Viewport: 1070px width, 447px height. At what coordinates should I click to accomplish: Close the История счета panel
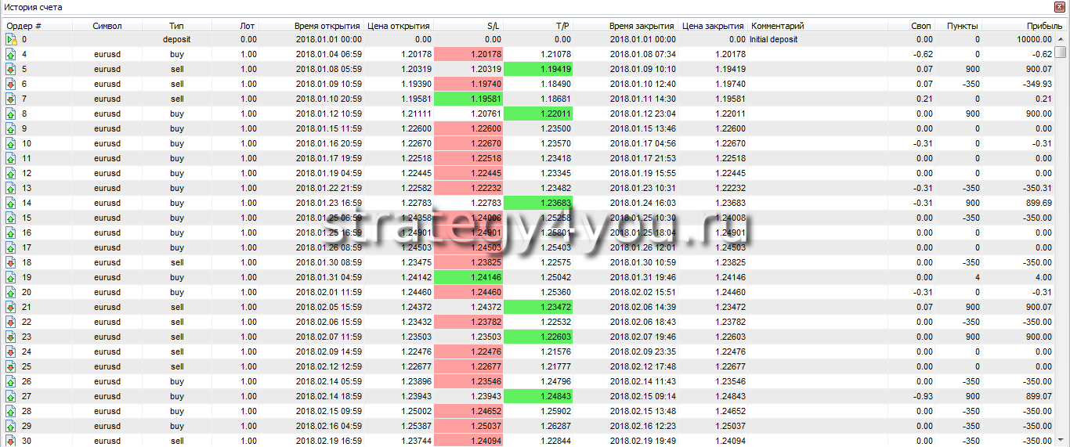click(1061, 7)
